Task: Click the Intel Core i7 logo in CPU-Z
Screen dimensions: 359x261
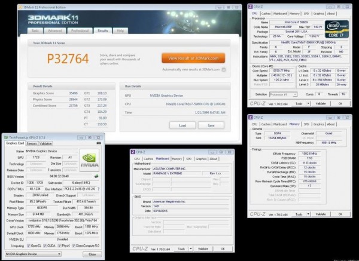Action: pos(337,29)
